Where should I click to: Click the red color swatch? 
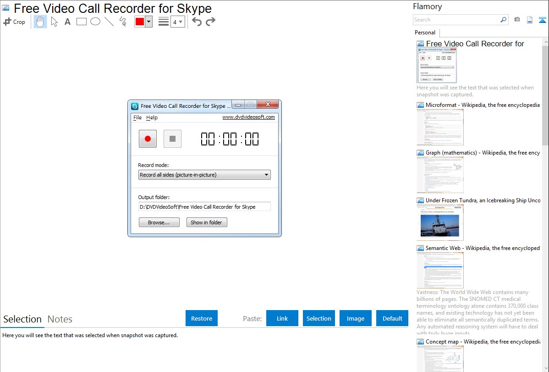[x=140, y=22]
